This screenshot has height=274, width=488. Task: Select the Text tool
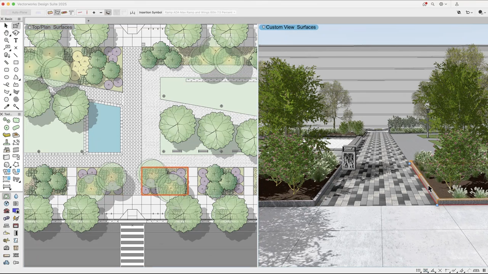click(x=16, y=40)
